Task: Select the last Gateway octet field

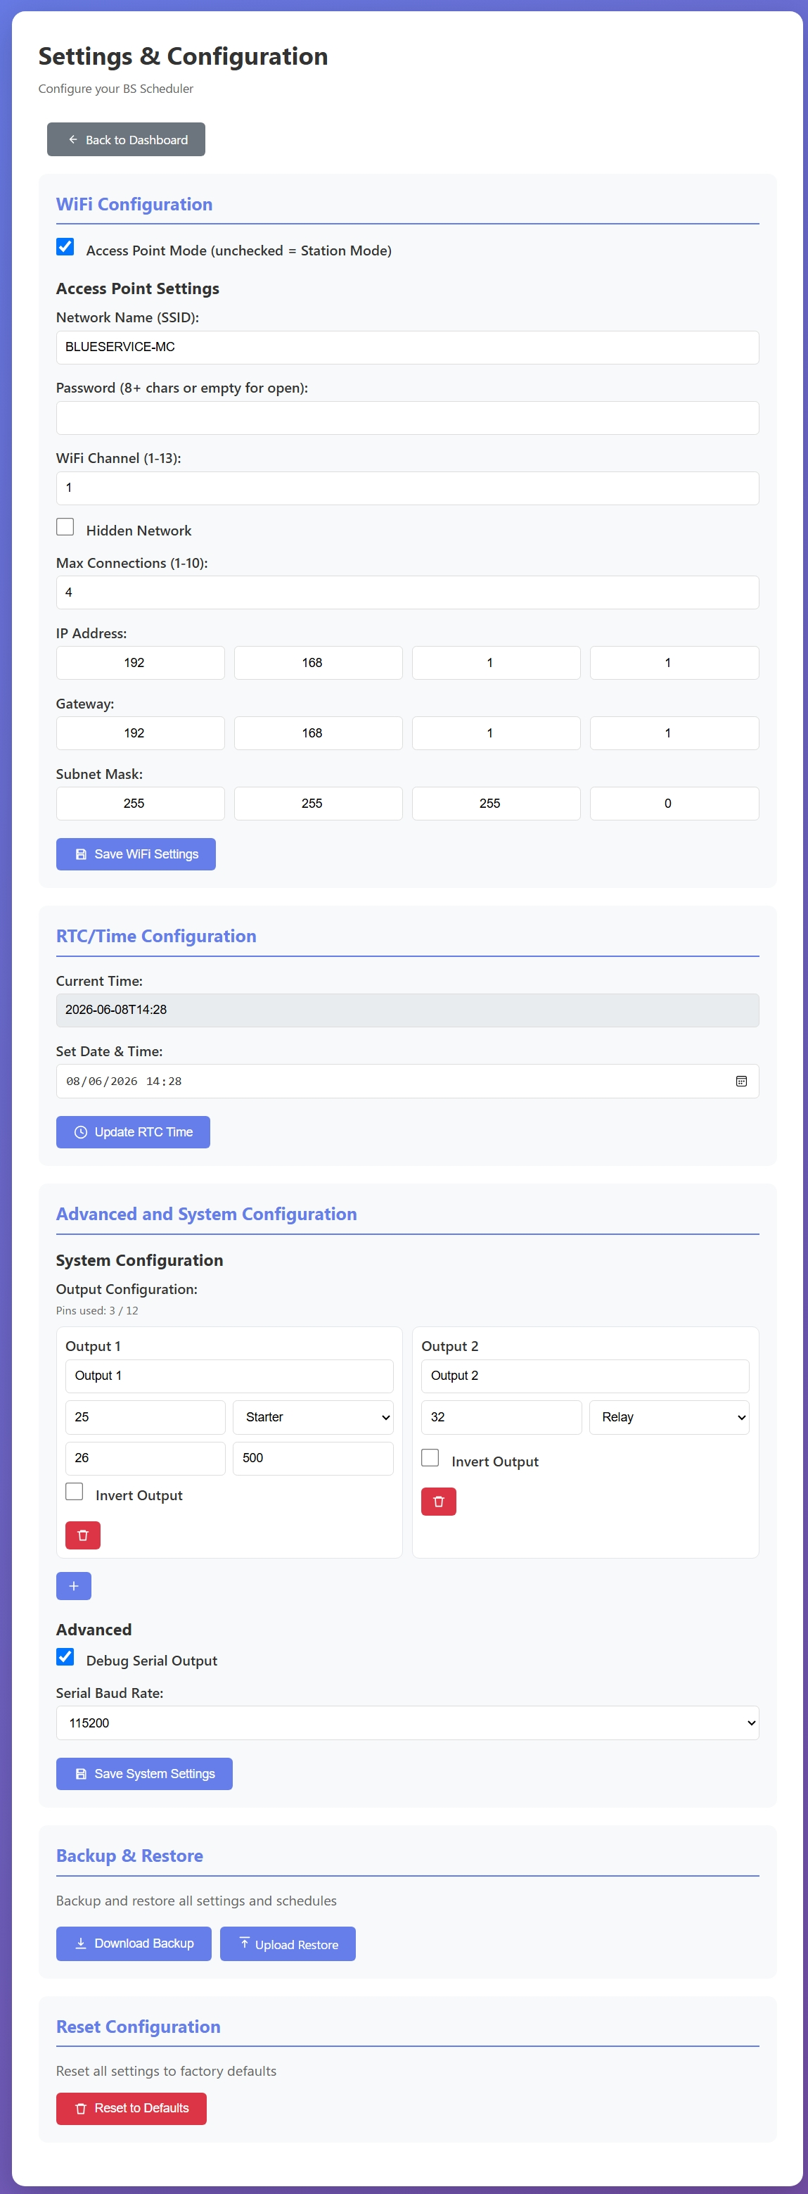Action: pos(674,733)
